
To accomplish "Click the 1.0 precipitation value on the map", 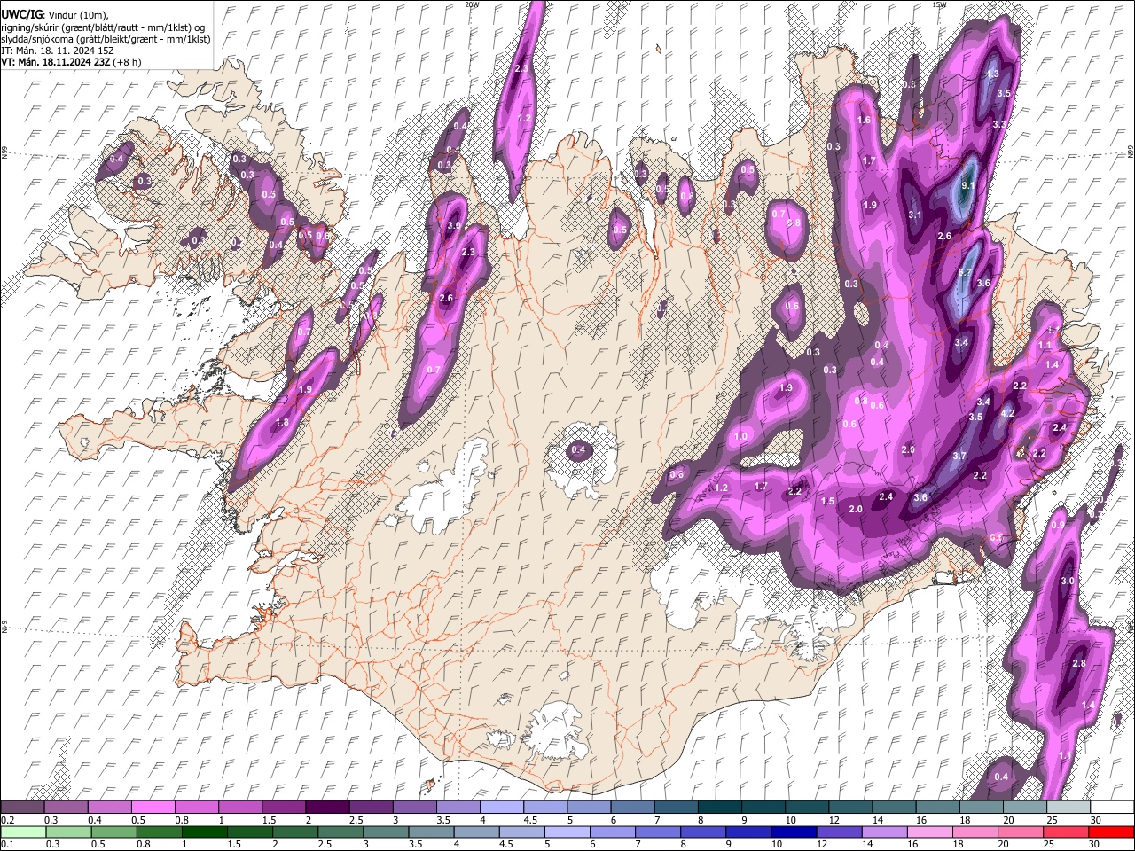I will click(740, 436).
